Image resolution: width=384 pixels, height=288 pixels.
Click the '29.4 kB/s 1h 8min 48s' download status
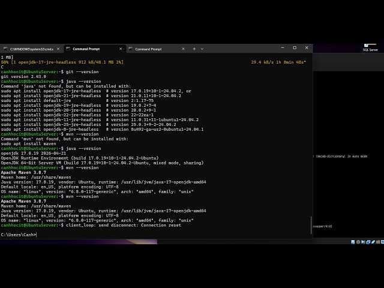tap(278, 62)
